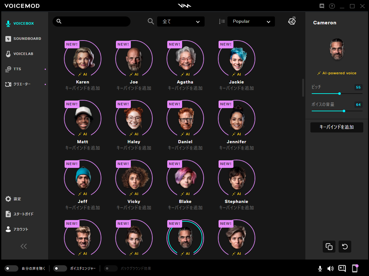Select the Blake voice avatar
The height and width of the screenshot is (276, 369).
[x=185, y=178]
